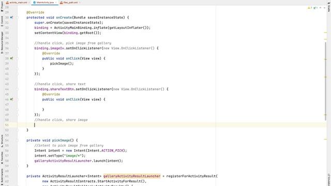The width and height of the screenshot is (331, 186).
Task: Open the Build Variants panel
Action: point(2,176)
